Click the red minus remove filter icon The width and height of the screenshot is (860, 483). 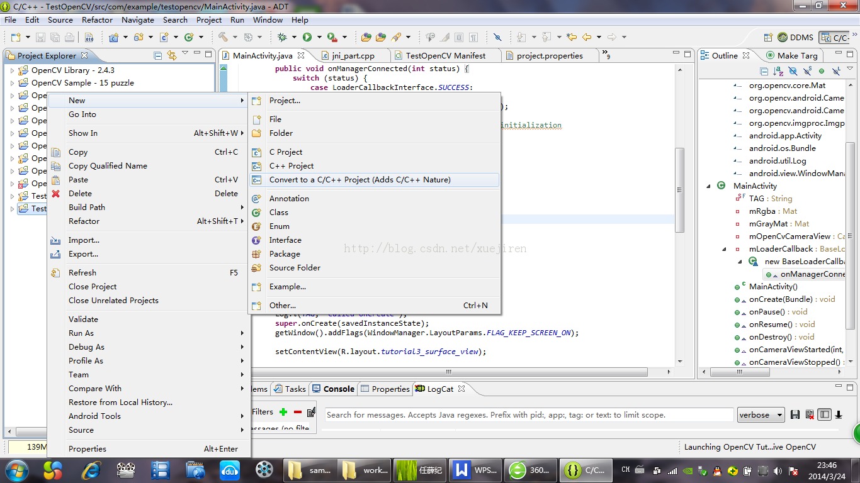click(x=298, y=412)
